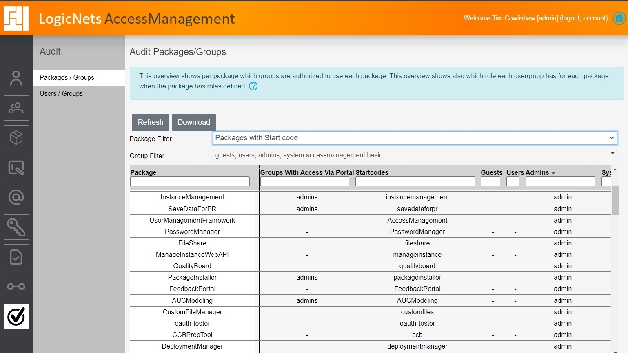The width and height of the screenshot is (628, 353).
Task: Click the Startcodes column header
Action: (372, 172)
